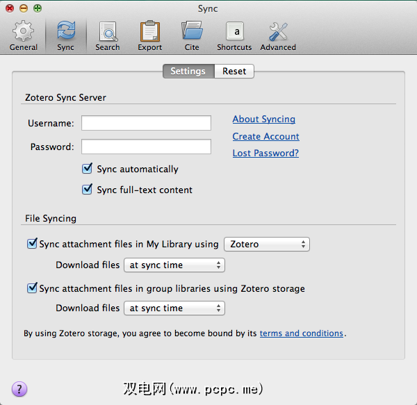Open the Shortcuts preferences pane

coord(234,35)
